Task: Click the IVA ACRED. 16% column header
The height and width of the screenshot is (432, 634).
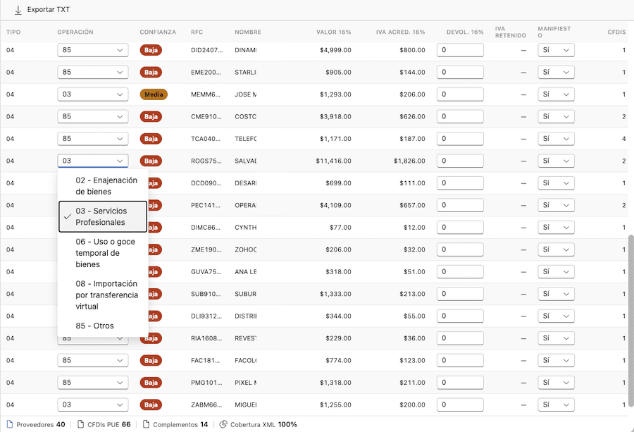Action: [400, 32]
